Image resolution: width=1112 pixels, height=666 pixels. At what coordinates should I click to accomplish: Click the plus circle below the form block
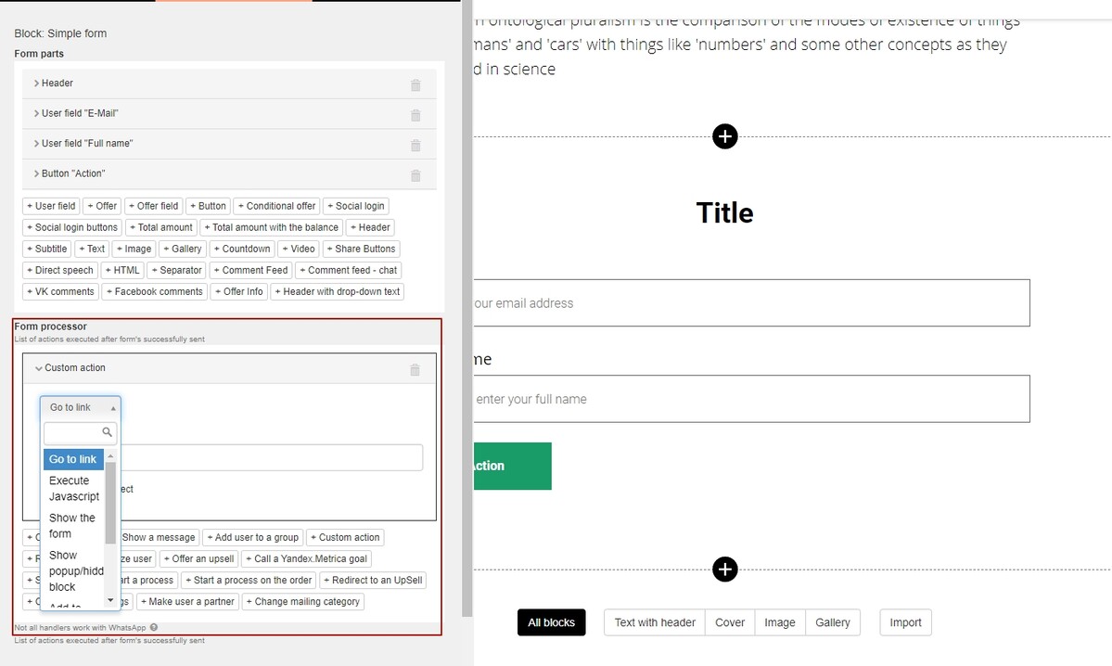coord(724,570)
